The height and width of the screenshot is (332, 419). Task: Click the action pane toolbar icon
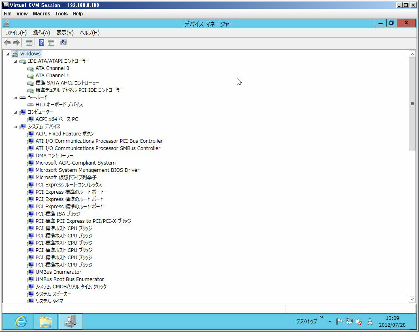click(51, 43)
